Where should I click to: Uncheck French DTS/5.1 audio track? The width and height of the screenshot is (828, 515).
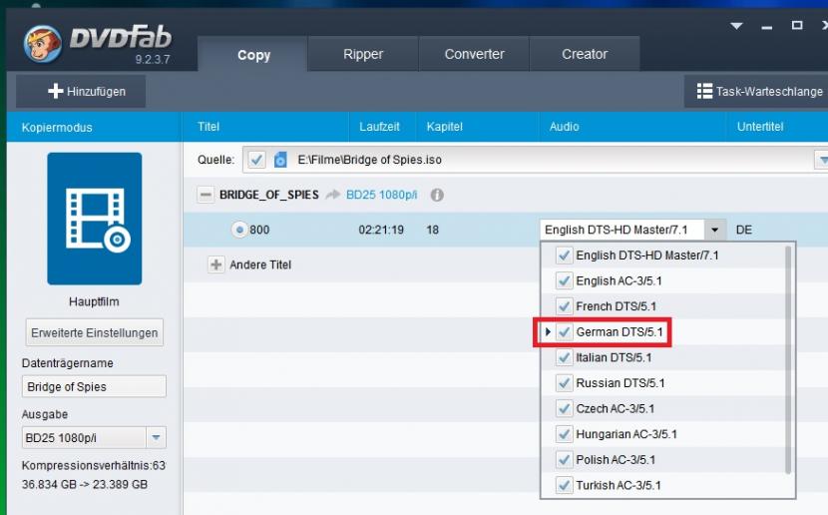point(564,306)
